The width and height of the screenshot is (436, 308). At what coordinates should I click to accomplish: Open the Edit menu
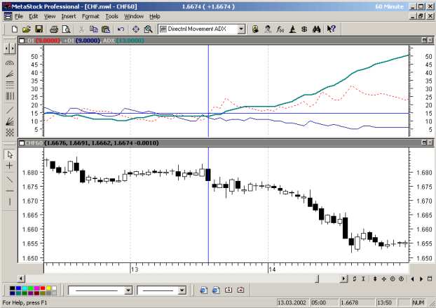pos(34,16)
